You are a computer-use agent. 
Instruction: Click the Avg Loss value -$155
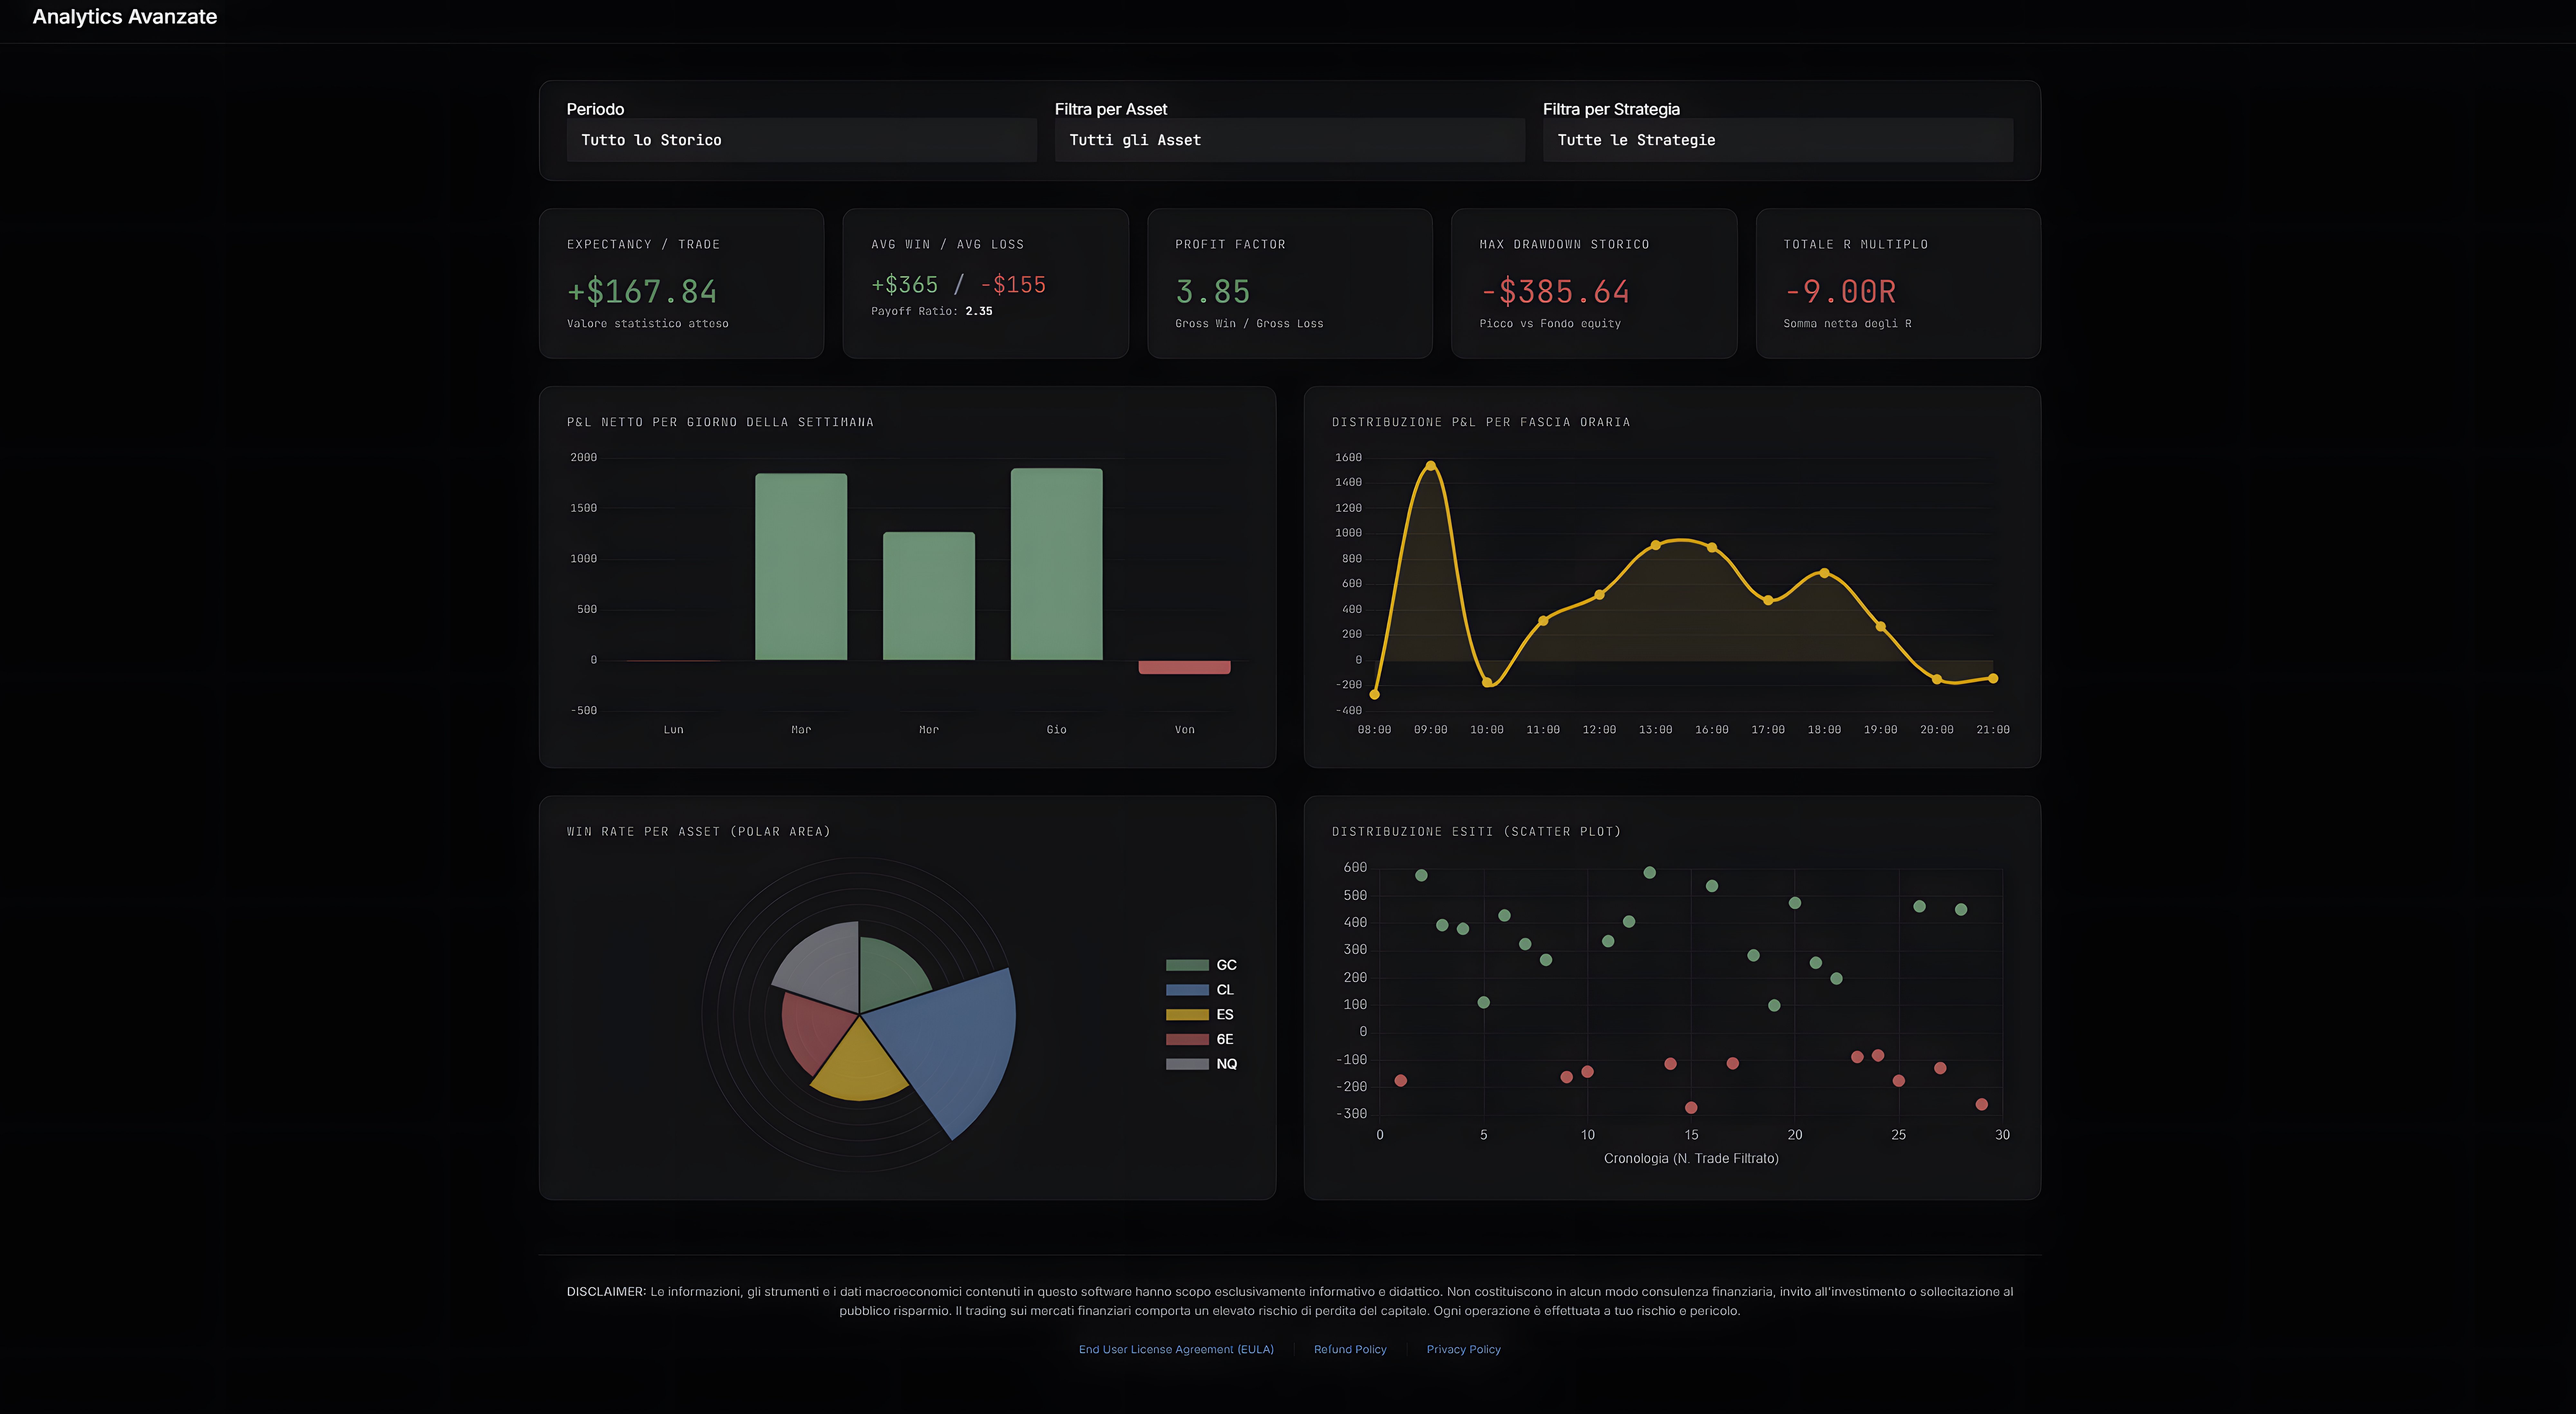(1013, 285)
